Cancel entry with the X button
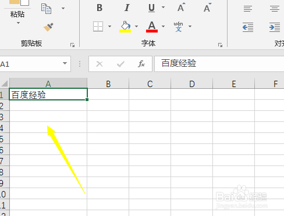This screenshot has height=216, width=284. point(100,64)
